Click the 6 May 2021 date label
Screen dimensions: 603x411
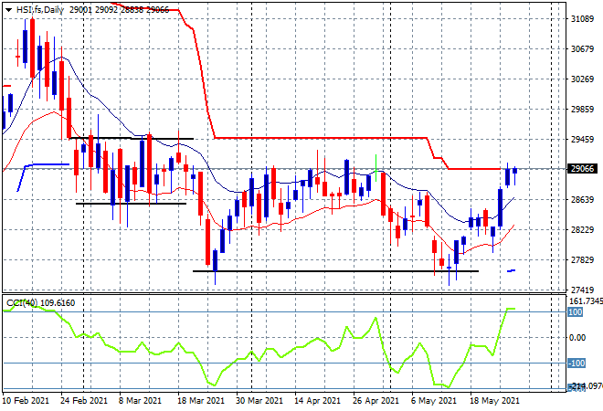(434, 401)
